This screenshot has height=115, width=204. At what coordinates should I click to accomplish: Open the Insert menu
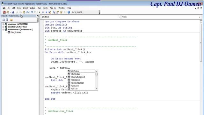point(25,8)
